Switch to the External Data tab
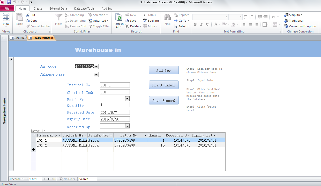 tap(58, 9)
